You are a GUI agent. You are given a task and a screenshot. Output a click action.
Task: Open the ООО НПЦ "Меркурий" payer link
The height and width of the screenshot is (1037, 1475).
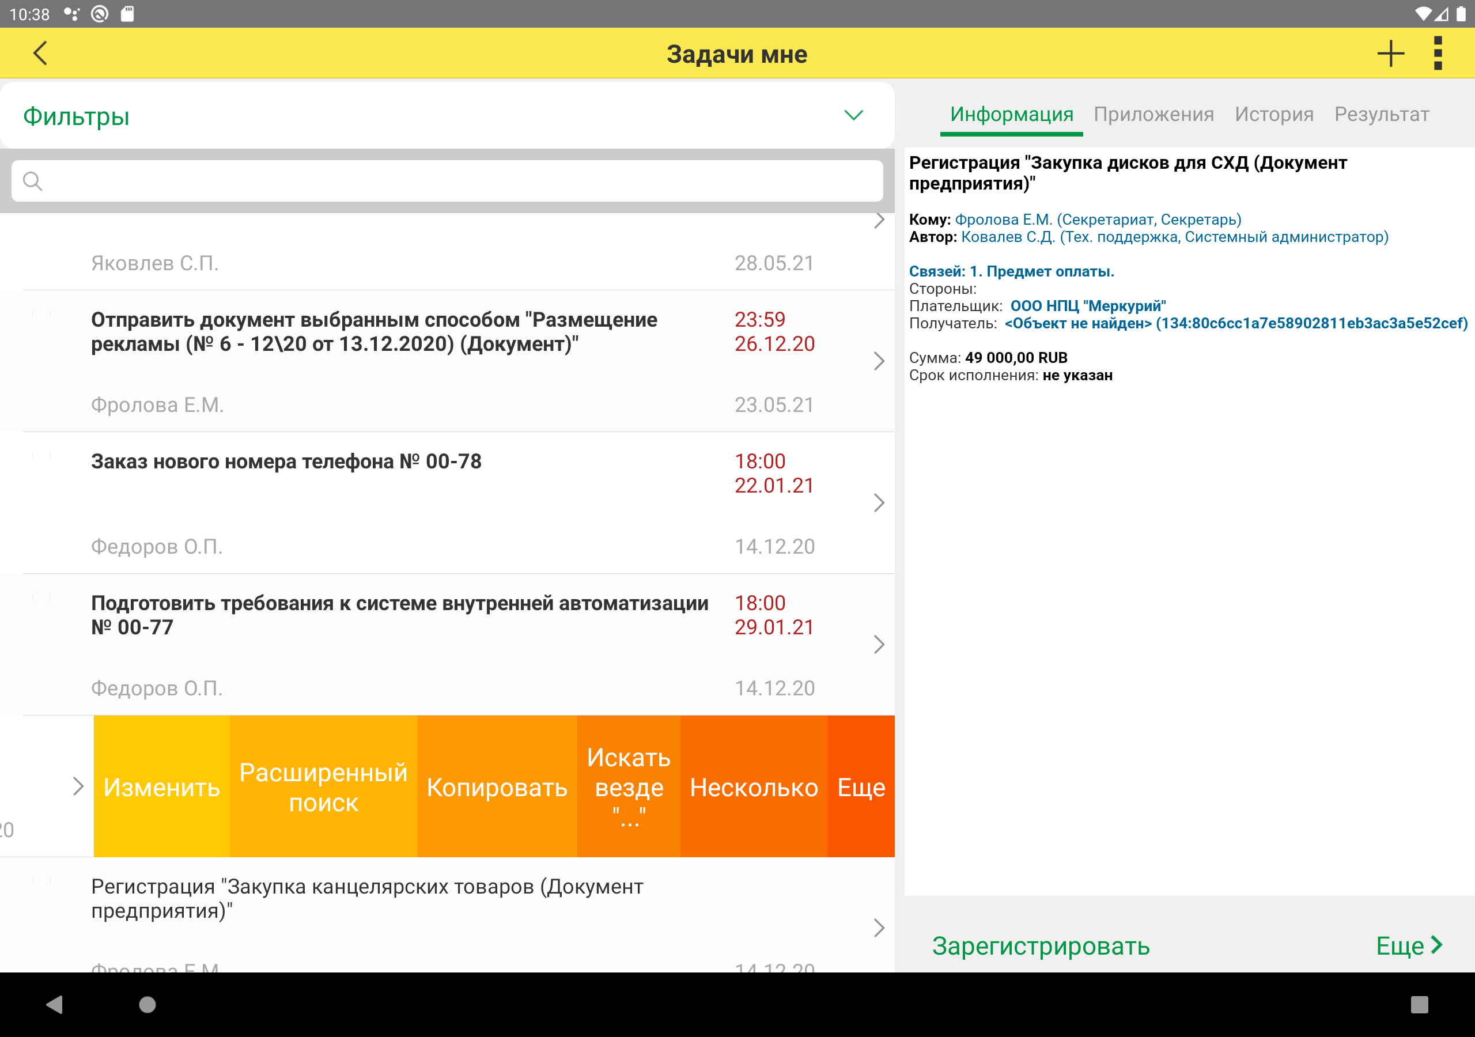[x=1088, y=306]
